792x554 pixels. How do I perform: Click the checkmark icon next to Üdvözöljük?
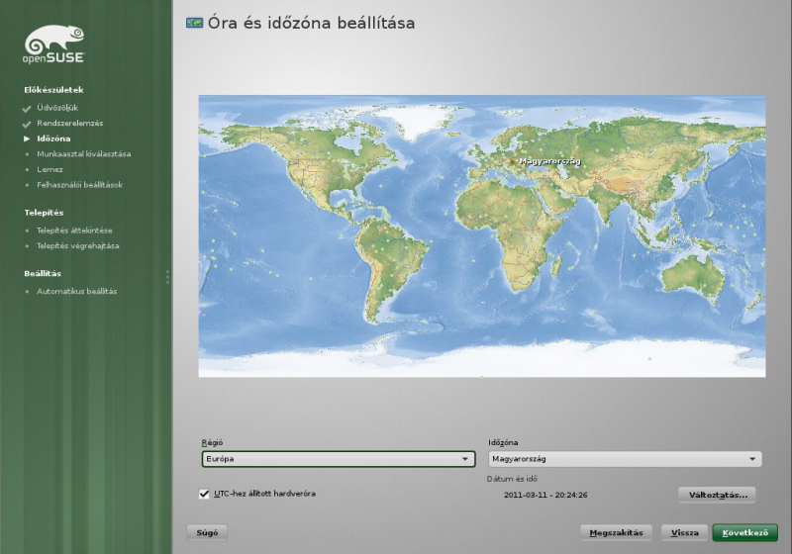tap(27, 108)
